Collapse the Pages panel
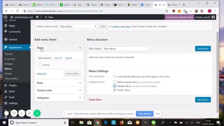This screenshot has width=224, height=126. pos(59,48)
